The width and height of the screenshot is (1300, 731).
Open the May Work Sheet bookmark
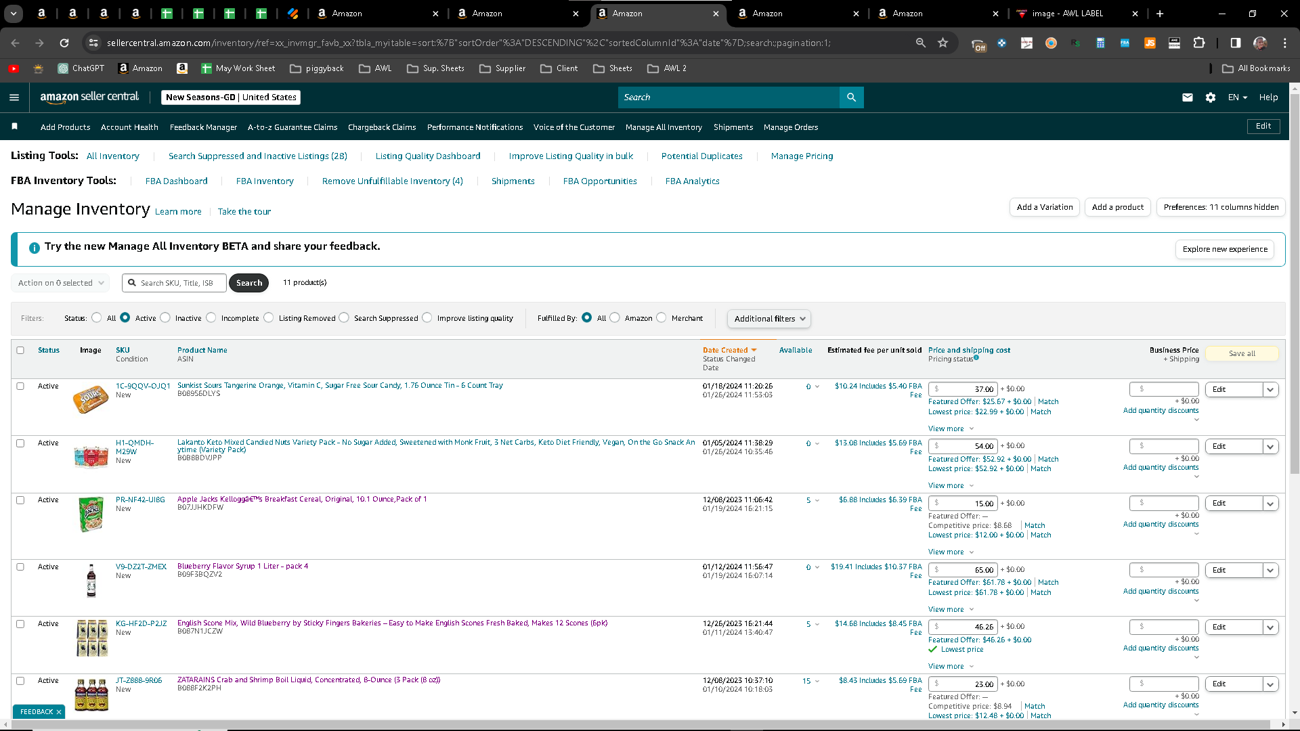[x=238, y=68]
